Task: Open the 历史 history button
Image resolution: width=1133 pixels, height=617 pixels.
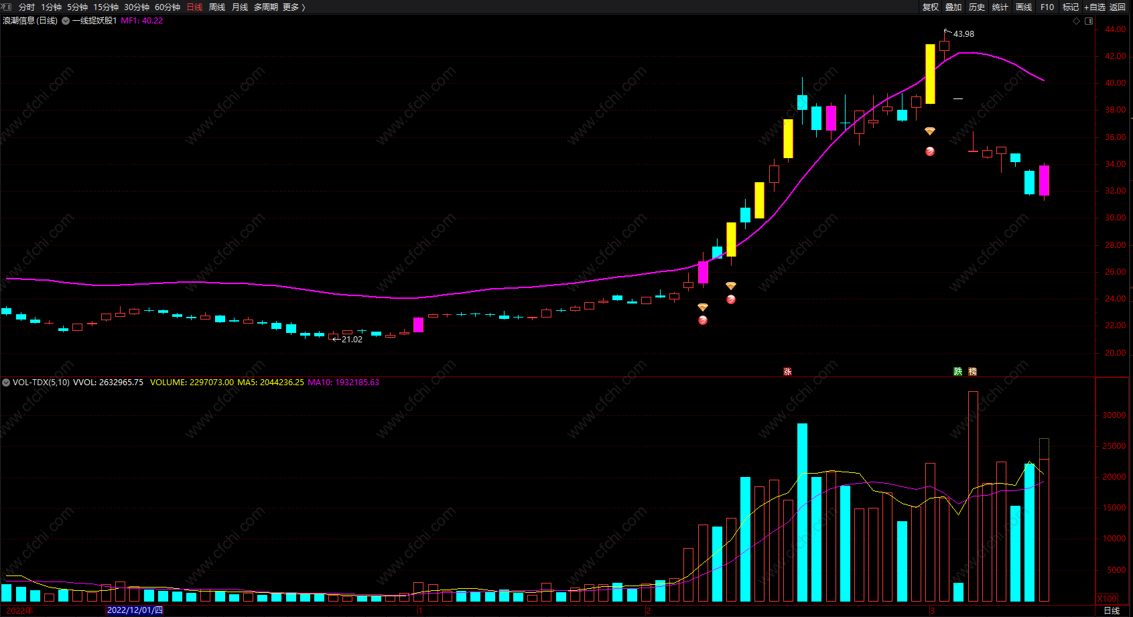Action: pyautogui.click(x=977, y=7)
